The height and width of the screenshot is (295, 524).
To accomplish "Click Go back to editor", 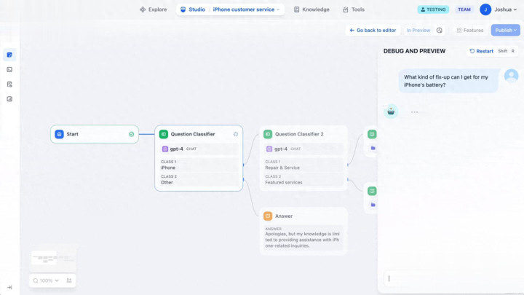I will [372, 31].
